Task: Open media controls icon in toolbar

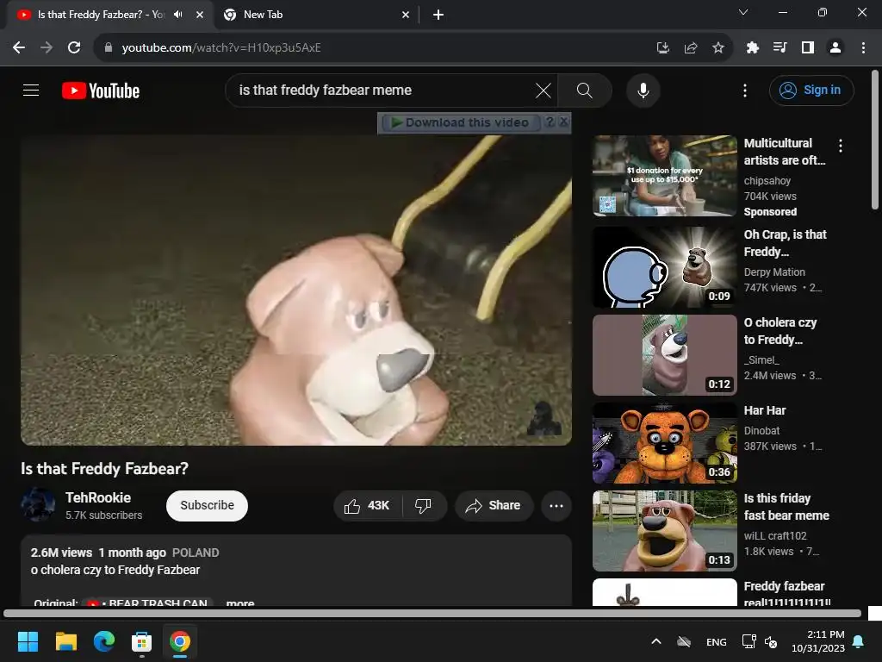Action: click(780, 48)
